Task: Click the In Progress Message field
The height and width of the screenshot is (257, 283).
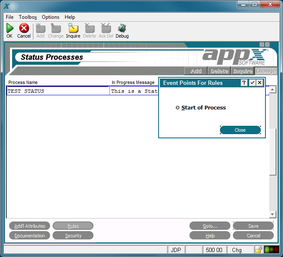Action: tap(134, 91)
